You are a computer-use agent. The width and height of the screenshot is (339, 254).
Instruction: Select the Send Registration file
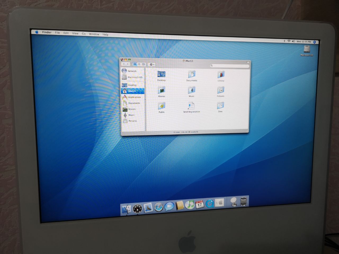191,106
